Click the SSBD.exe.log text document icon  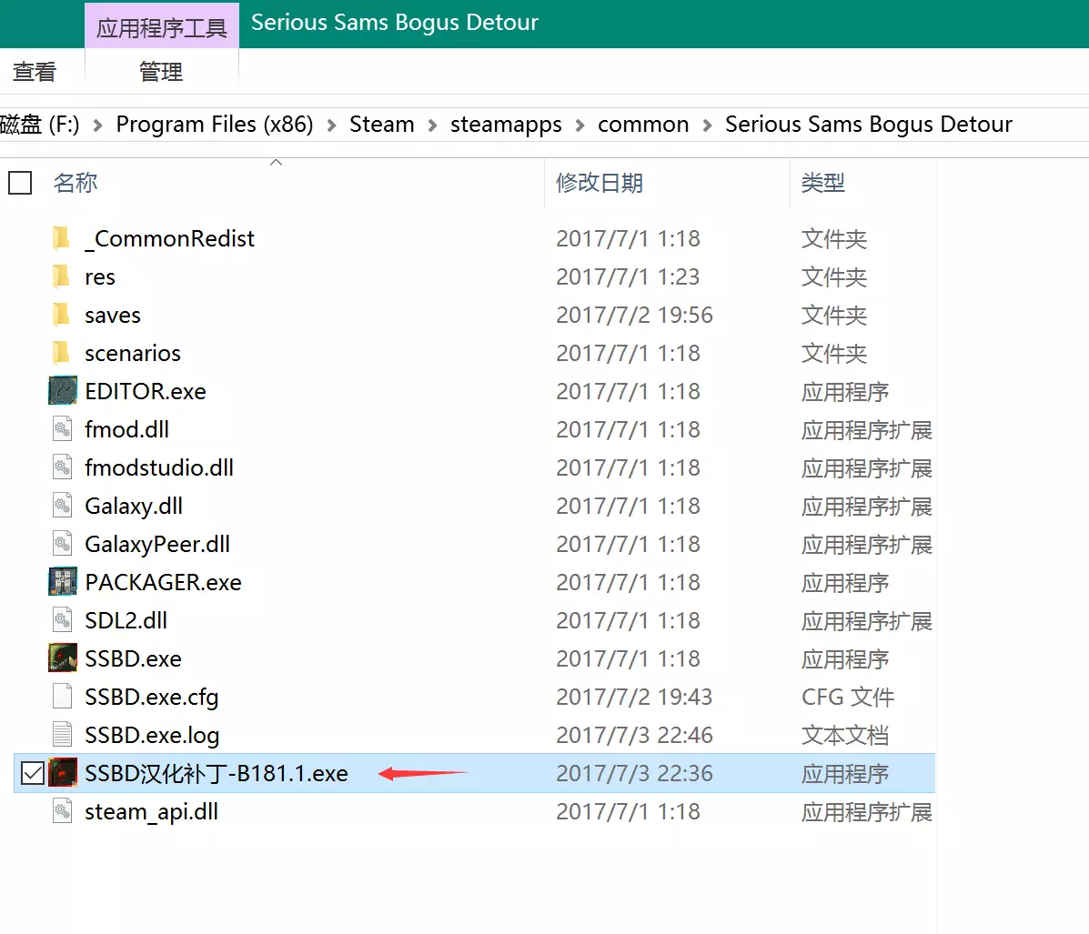coord(63,735)
